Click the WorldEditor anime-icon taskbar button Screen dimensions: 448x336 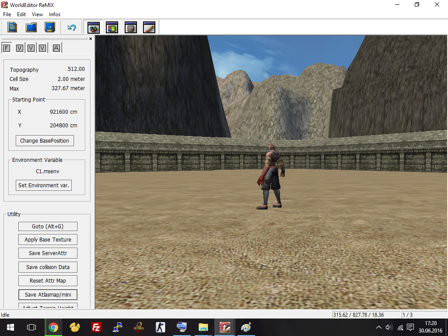coord(225,327)
